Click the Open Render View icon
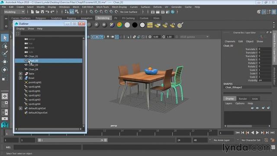 pyautogui.click(x=153, y=12)
